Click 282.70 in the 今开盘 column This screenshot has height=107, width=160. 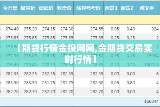[12, 92]
